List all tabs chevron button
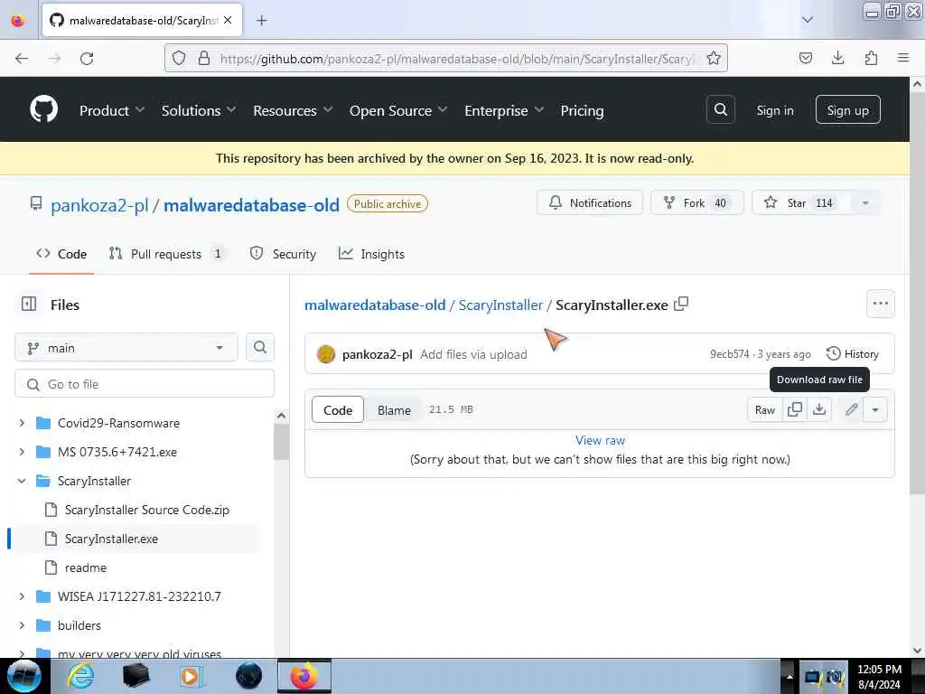 (x=808, y=20)
